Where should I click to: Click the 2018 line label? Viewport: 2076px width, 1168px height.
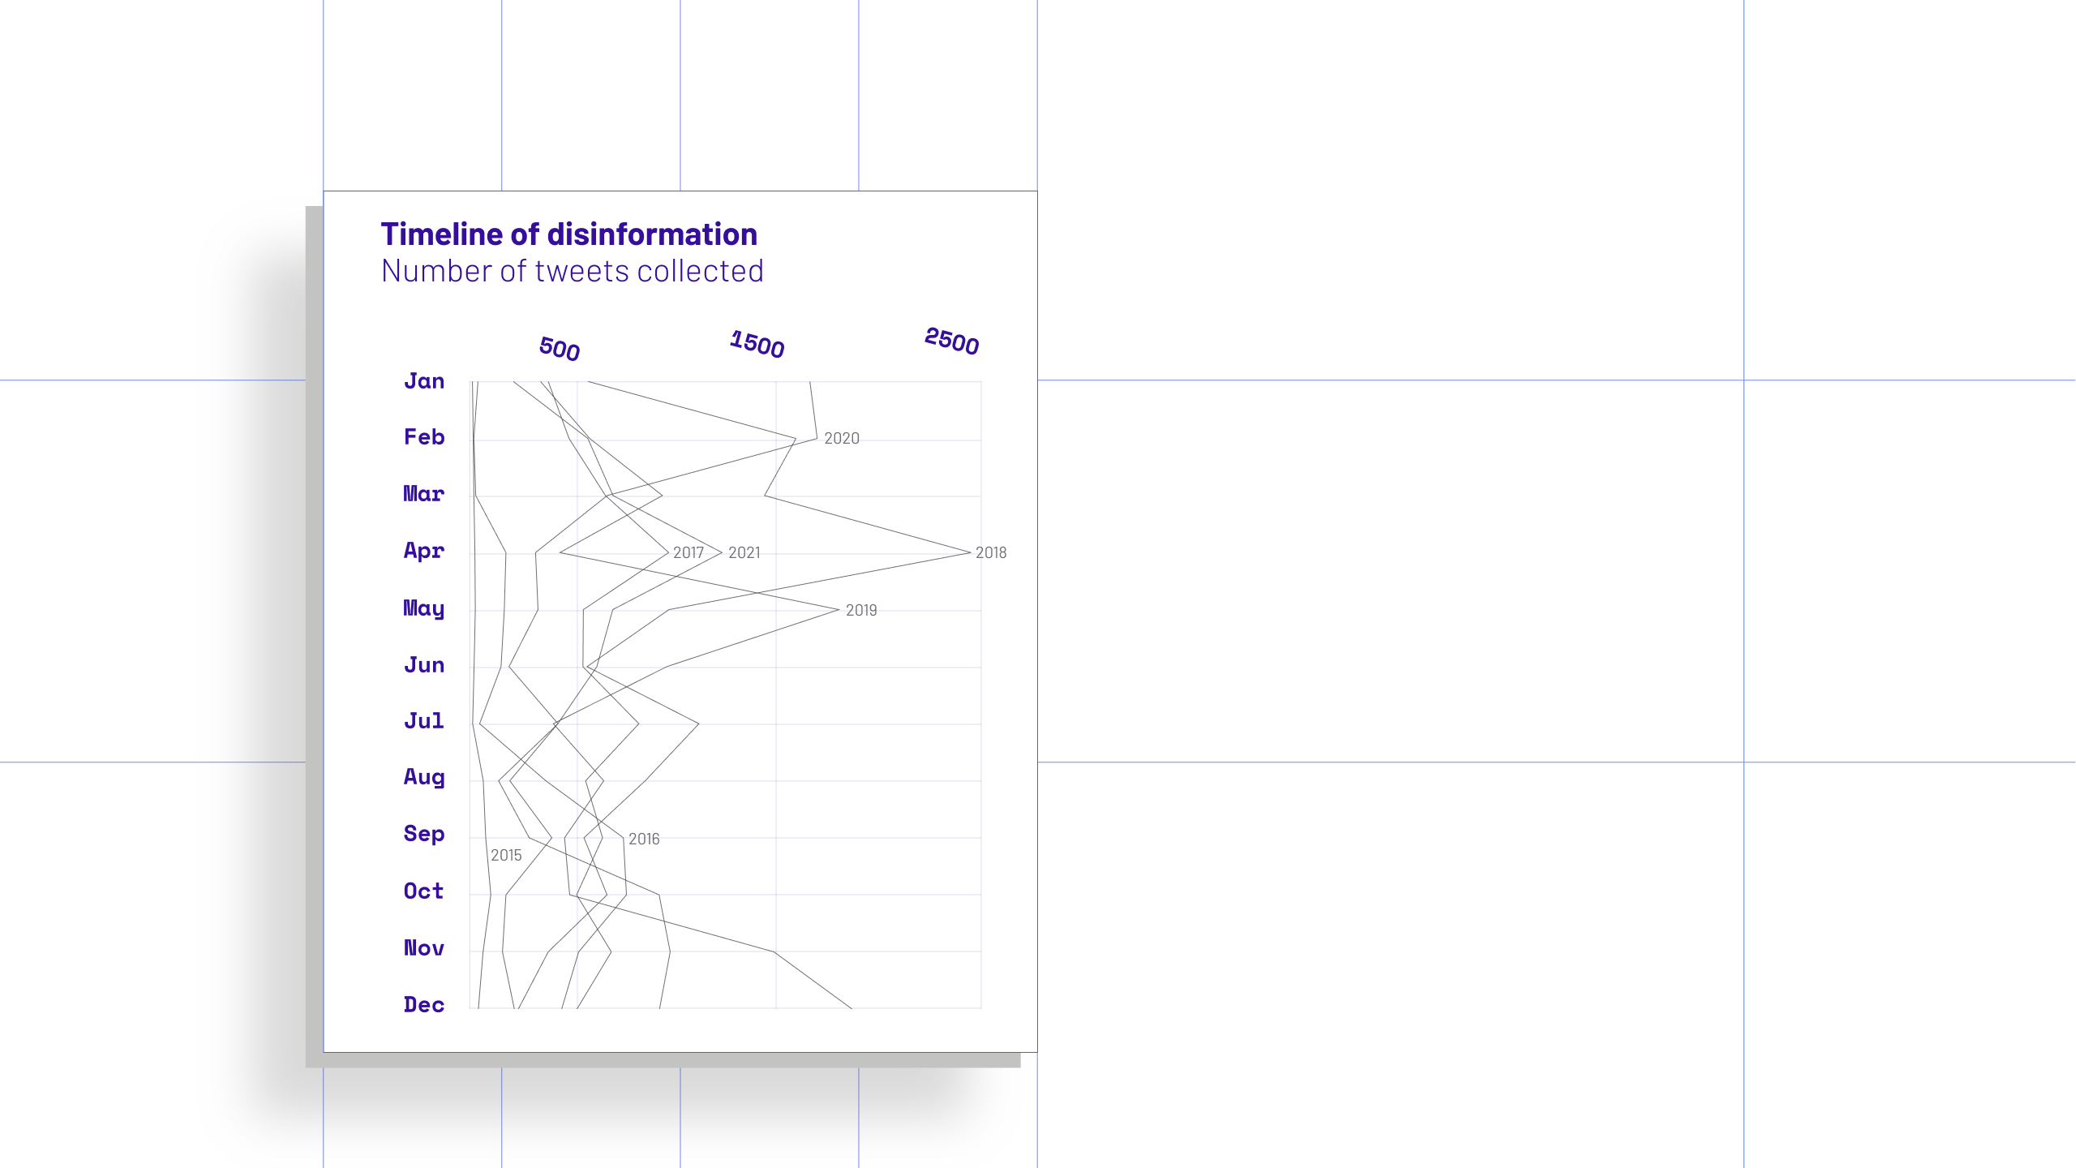pos(990,553)
